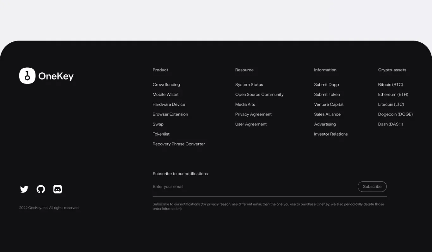Select Litecoin (LTC) link
This screenshot has width=432, height=252.
click(x=391, y=104)
